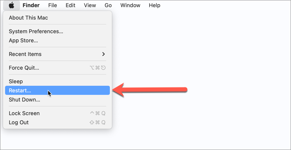This screenshot has width=291, height=150.
Task: Put the Mac to Sleep
Action: pos(57,81)
